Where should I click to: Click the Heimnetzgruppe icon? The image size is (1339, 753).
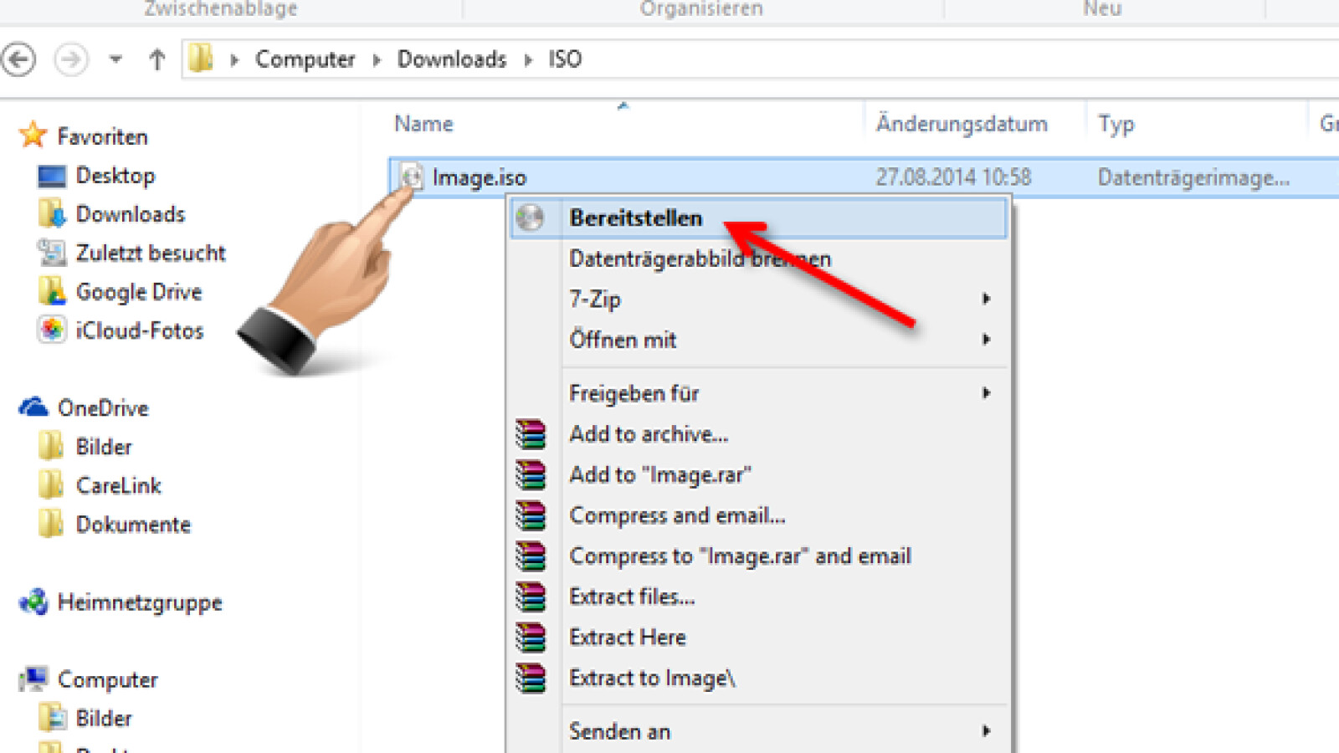(33, 602)
